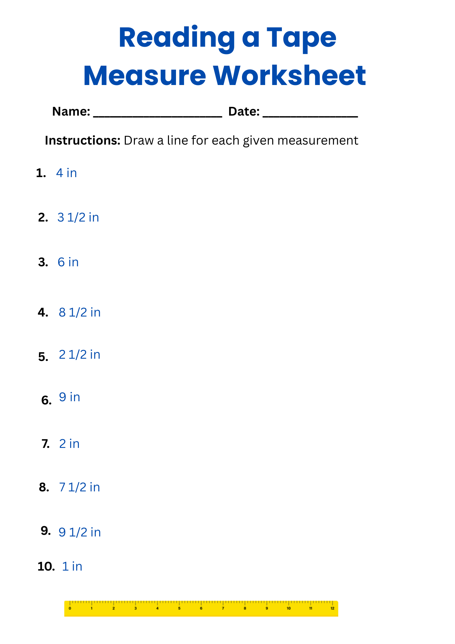455x644 pixels.
Task: Click the worksheet title heading
Action: coord(225,56)
